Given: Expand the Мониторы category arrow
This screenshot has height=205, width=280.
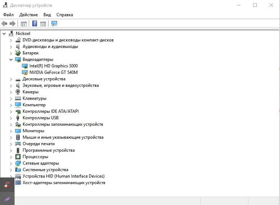Looking at the screenshot, I should [11, 131].
